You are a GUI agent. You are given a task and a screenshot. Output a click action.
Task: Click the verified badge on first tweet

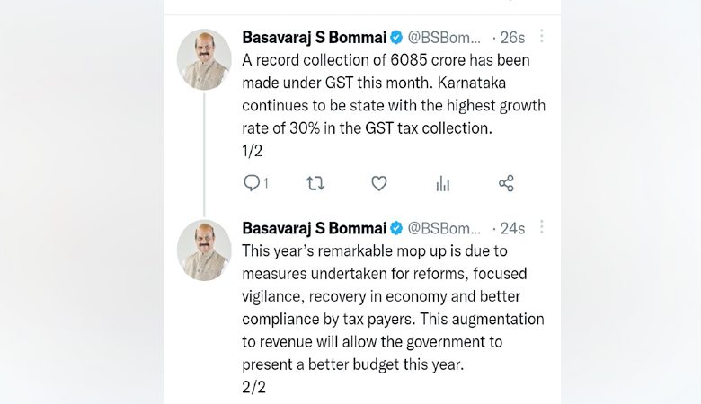point(396,38)
